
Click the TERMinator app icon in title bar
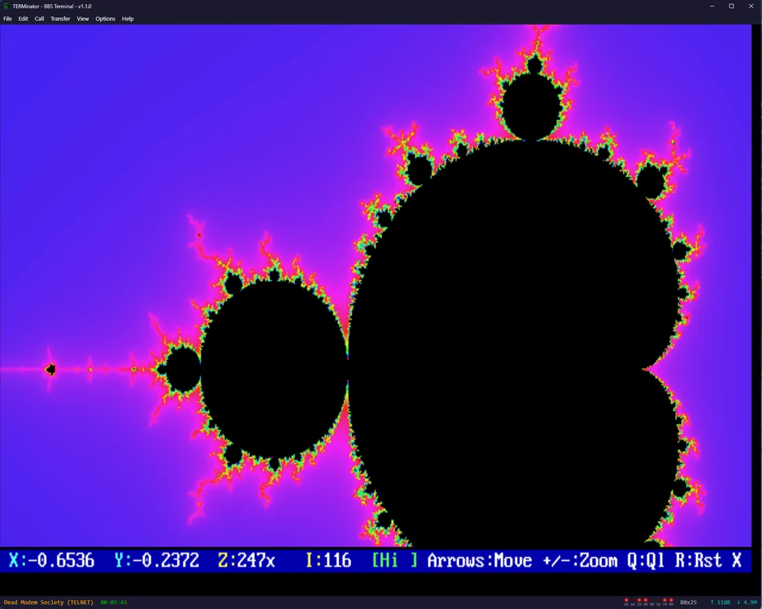tap(6, 6)
